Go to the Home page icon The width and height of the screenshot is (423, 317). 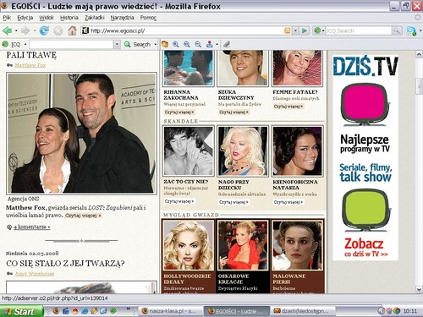72,30
